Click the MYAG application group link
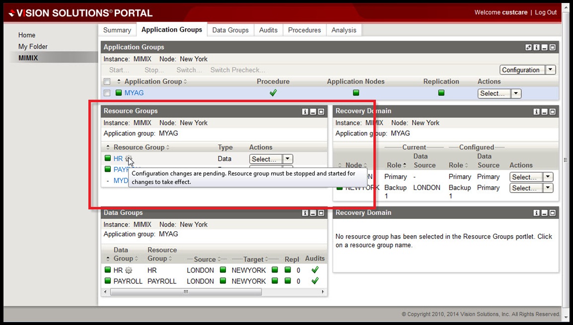Viewport: 573px width, 325px height. [134, 93]
